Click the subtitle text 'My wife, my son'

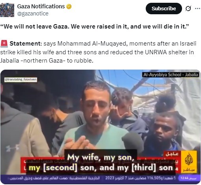click(x=101, y=158)
